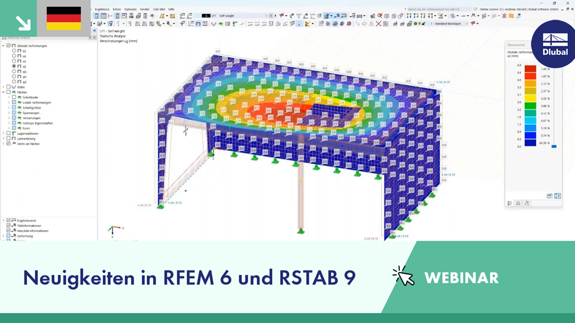The width and height of the screenshot is (575, 323).
Task: Select the φx rotation radio button
Action: pos(14,71)
